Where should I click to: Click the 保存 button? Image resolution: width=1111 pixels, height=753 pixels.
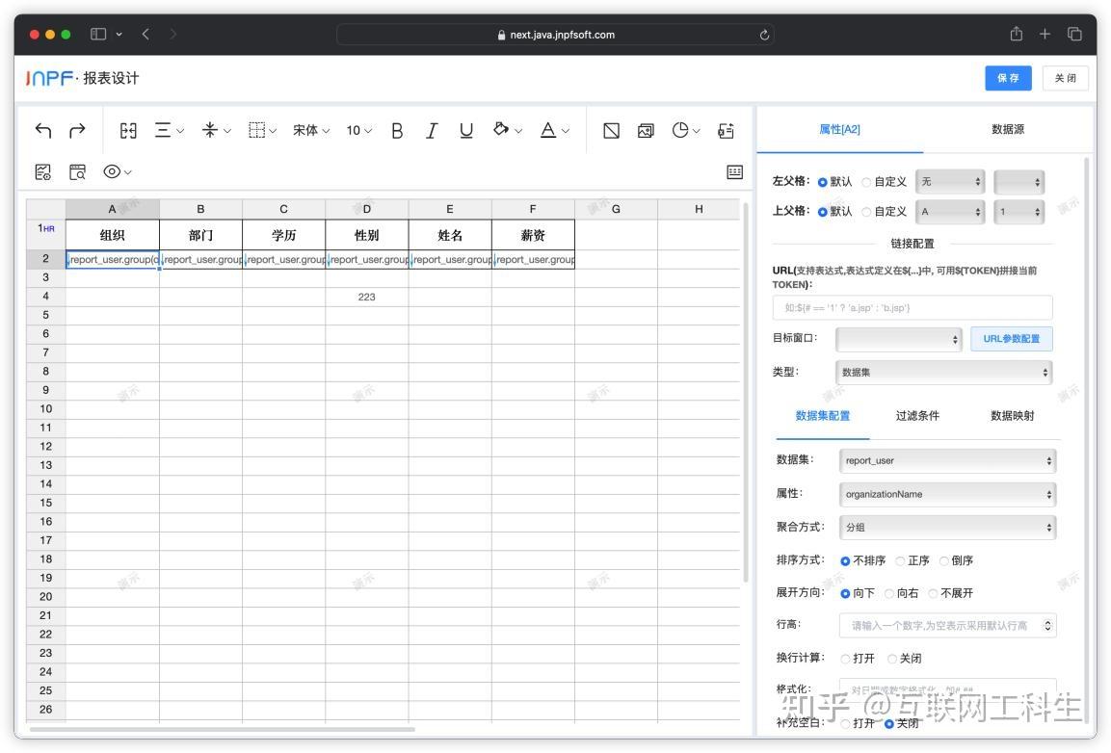pyautogui.click(x=1008, y=78)
